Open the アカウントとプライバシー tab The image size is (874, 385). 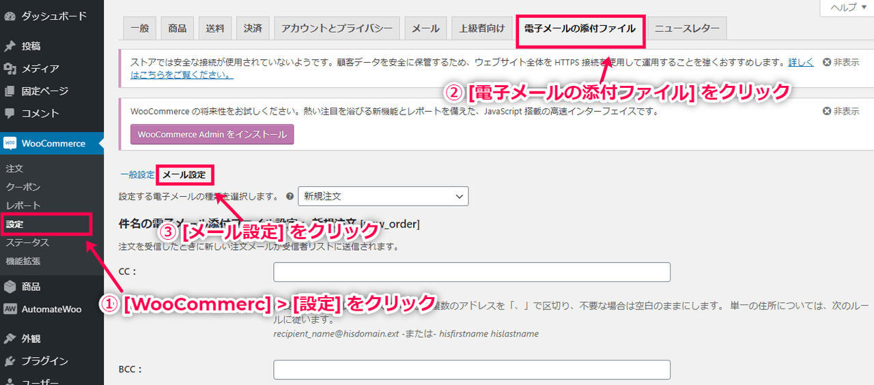337,28
